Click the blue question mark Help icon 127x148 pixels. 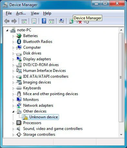44,21
